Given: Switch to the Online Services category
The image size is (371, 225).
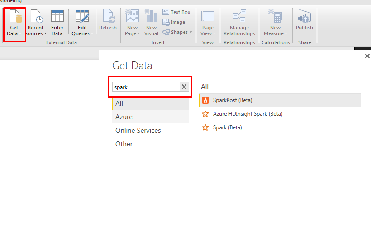Looking at the screenshot, I should pos(138,131).
